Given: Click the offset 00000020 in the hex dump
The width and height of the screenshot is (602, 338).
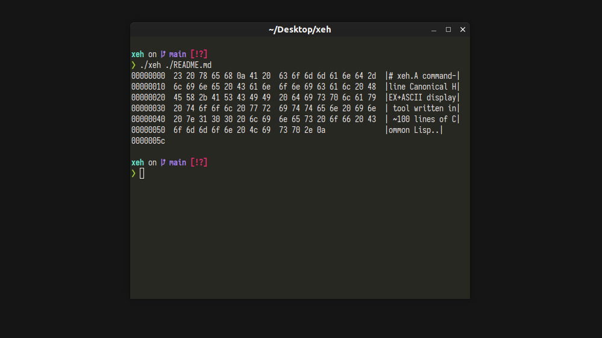Looking at the screenshot, I should 148,97.
